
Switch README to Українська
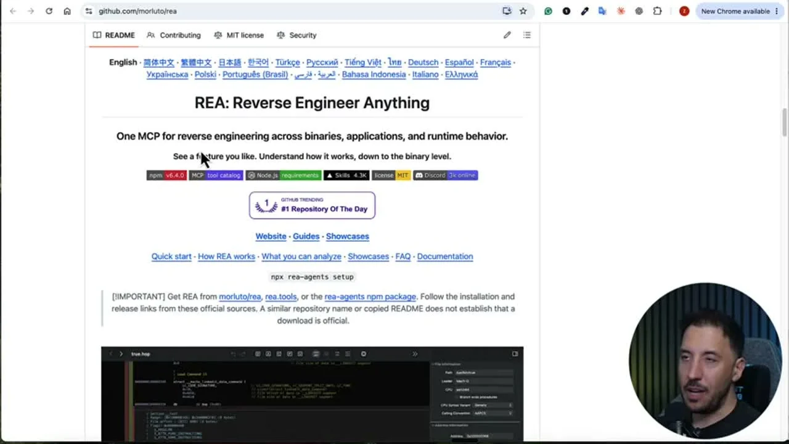pos(168,74)
